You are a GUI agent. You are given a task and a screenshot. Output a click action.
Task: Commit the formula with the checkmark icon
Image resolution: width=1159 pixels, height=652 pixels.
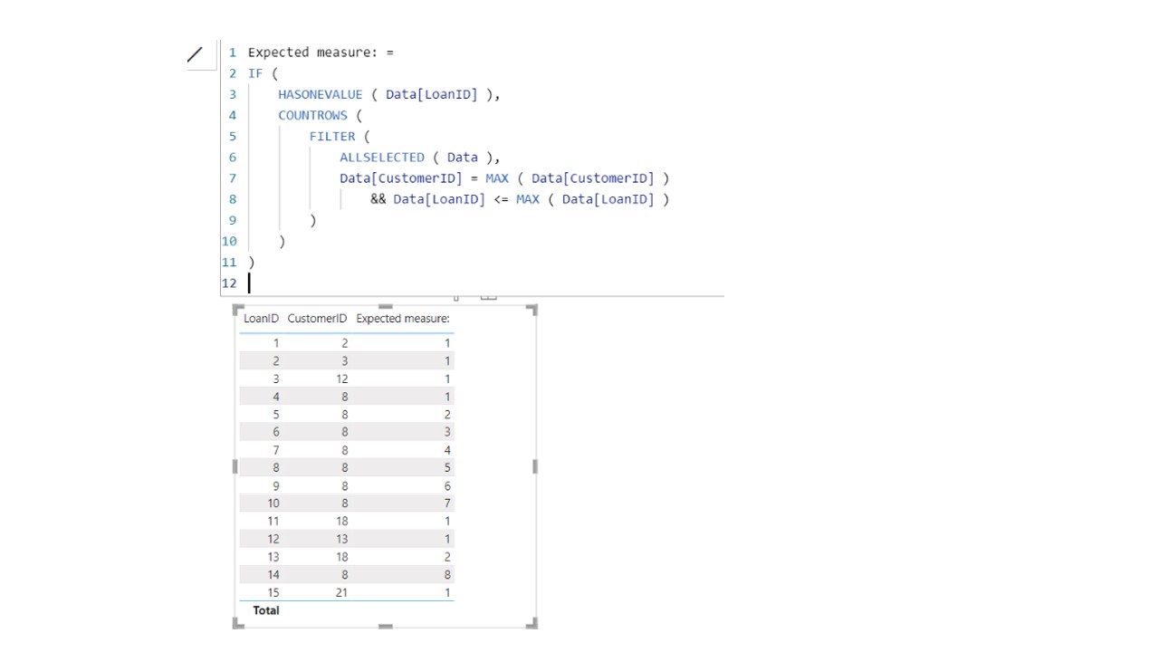[x=196, y=54]
